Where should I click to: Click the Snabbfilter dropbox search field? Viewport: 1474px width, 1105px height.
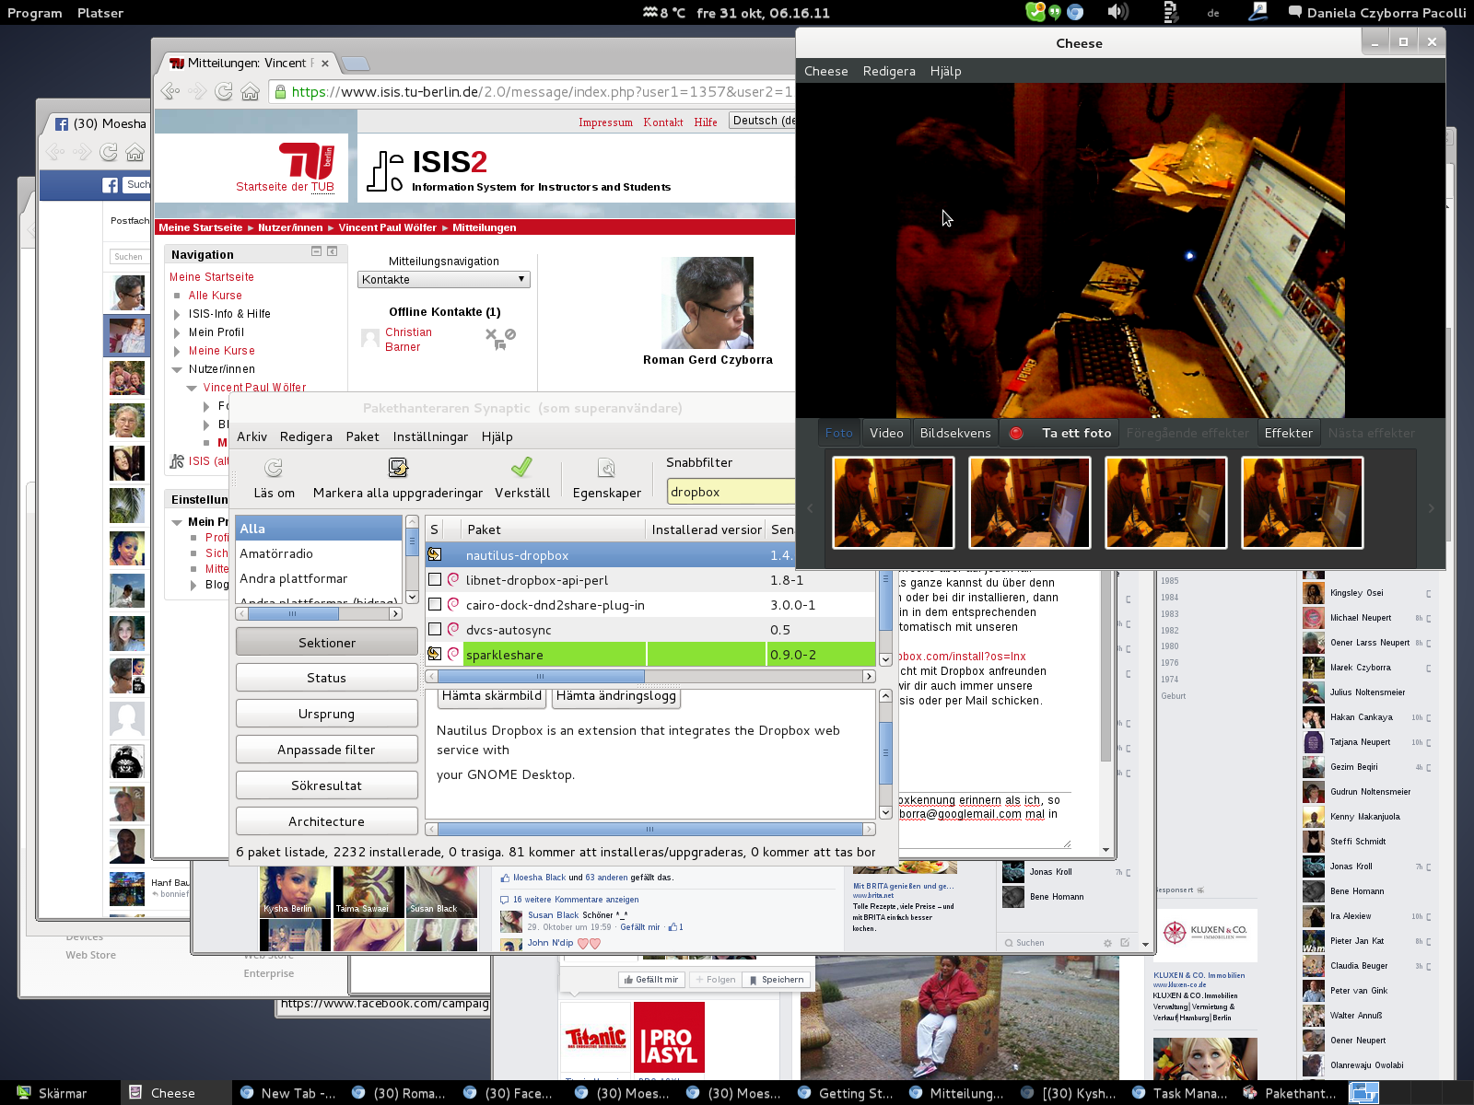pyautogui.click(x=731, y=491)
